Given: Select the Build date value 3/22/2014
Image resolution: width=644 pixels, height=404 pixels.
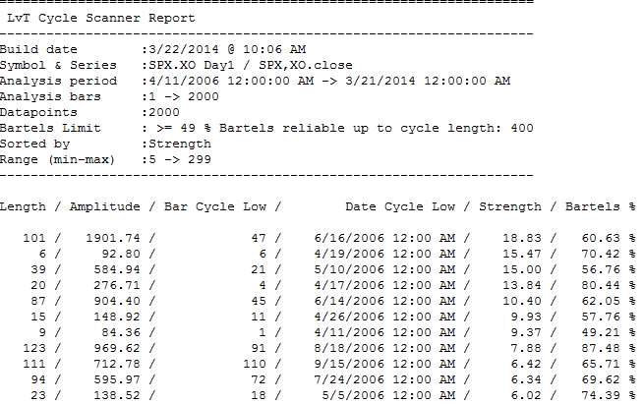Looking at the screenshot, I should click(184, 49).
